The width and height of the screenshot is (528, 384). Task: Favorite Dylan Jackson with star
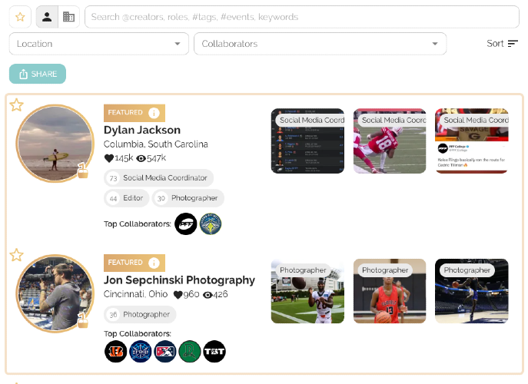tap(16, 105)
